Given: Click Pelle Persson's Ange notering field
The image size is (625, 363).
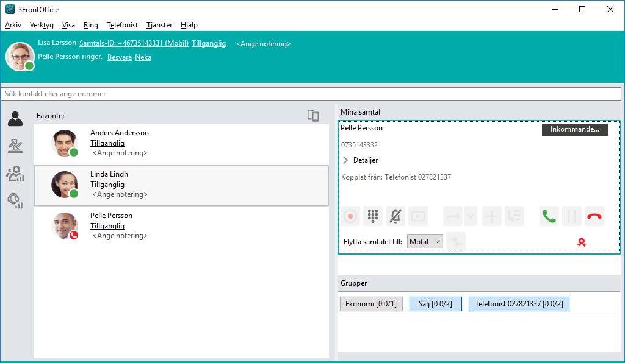Looking at the screenshot, I should [x=120, y=236].
